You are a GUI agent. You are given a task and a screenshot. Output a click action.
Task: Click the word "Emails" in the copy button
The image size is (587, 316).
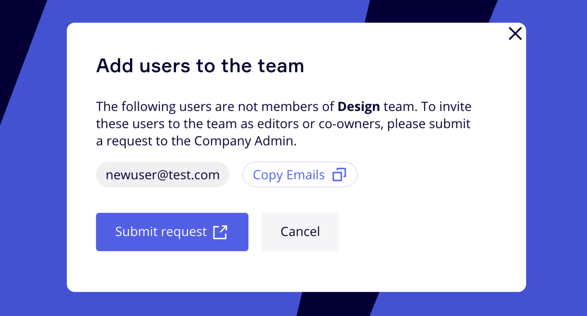305,175
